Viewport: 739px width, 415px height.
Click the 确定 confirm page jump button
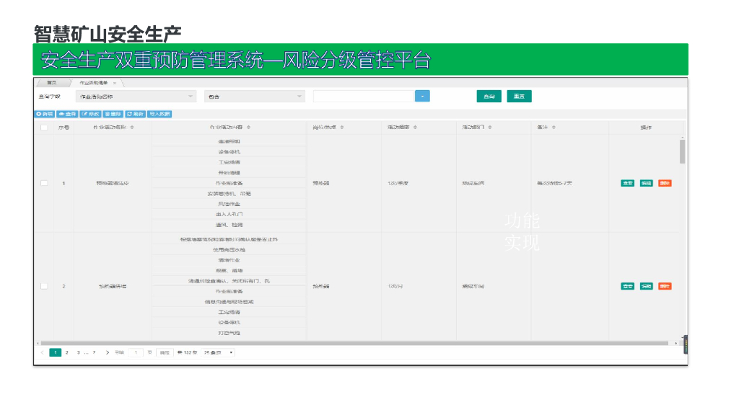click(x=165, y=352)
